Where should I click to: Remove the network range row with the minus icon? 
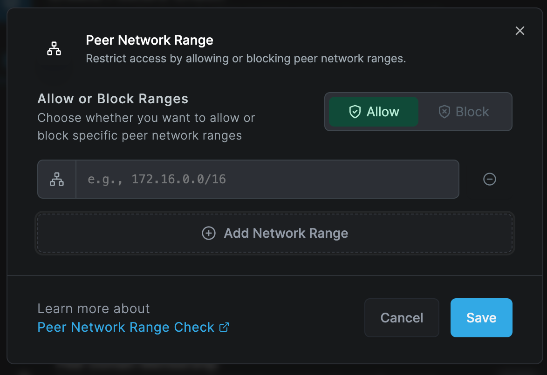coord(489,179)
